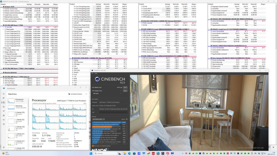Click Windows Start button on taskbar
The image size is (277, 156).
[91, 153]
